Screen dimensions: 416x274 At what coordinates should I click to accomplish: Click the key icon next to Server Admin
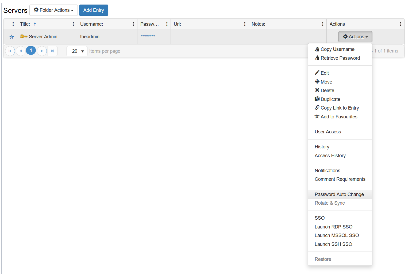click(x=24, y=36)
